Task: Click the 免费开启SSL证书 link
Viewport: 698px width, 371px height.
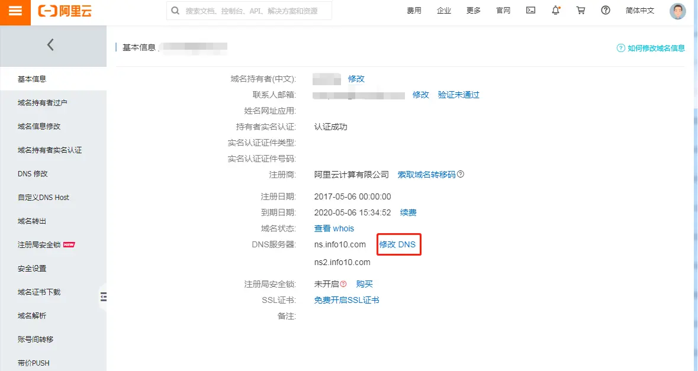Action: [x=346, y=300]
